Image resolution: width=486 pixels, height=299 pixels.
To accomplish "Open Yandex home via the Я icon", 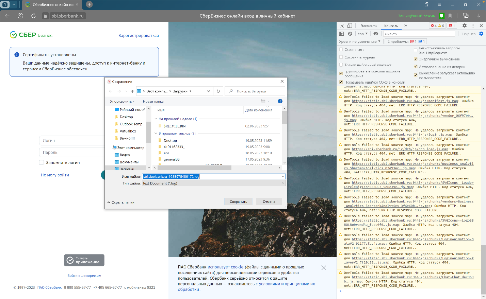I will (20, 16).
